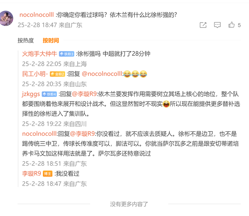The image size is (249, 216).
Task: Click the 博主 badge beside 李璇R9
Action: coord(47,174)
